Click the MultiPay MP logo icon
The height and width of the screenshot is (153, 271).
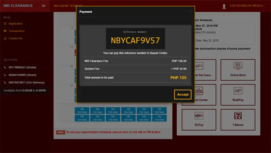(238, 91)
